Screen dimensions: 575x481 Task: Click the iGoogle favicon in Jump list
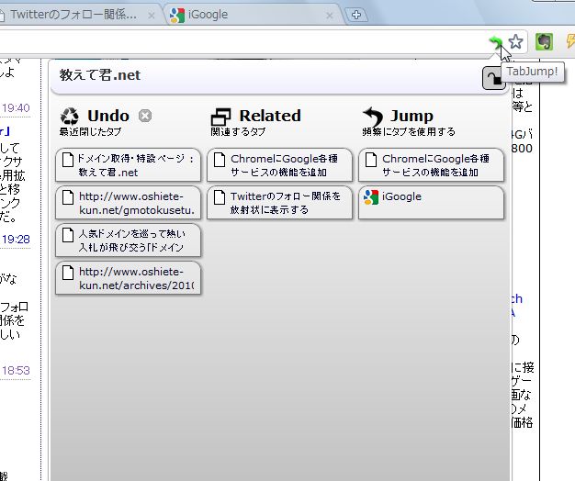click(x=371, y=197)
